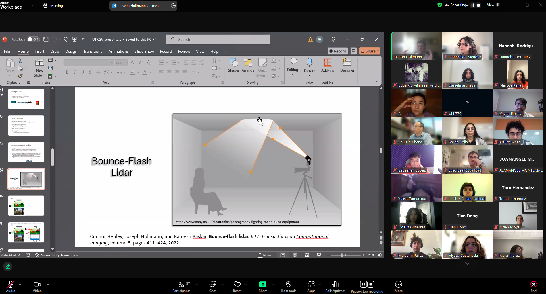The height and width of the screenshot is (294, 546).
Task: Toggle AutoSave switch on
Action: [33, 39]
